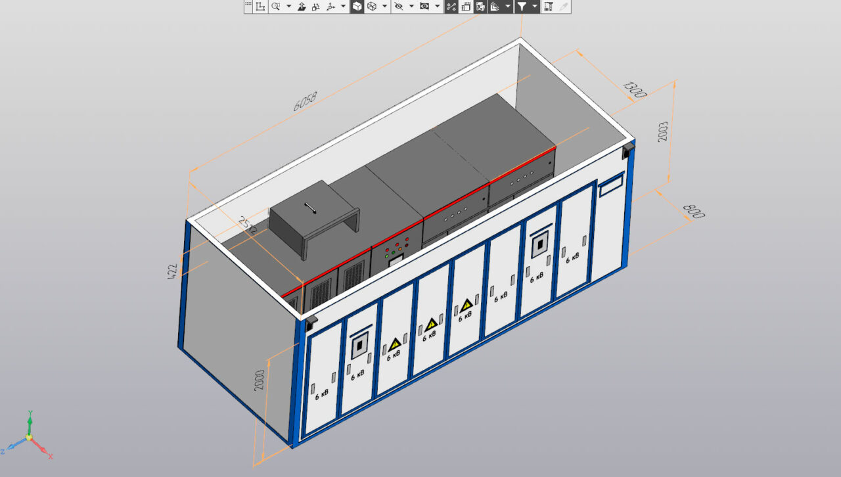Viewport: 841px width, 477px height.
Task: Expand the view orientation dropdown arrow
Action: (x=343, y=7)
